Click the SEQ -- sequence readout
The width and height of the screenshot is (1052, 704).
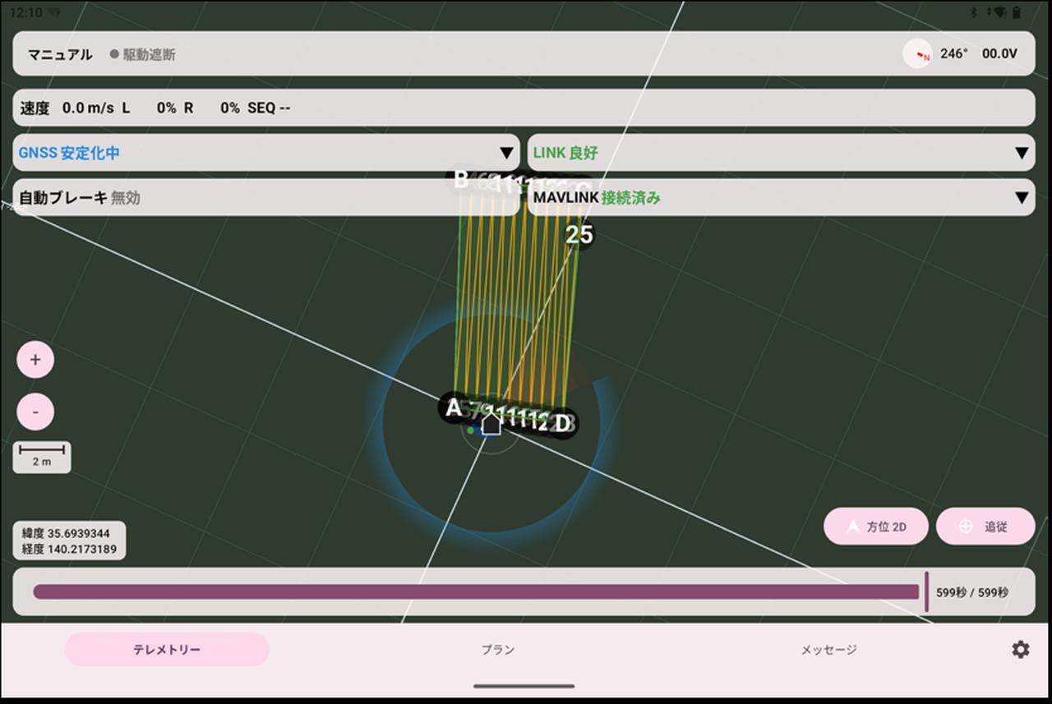click(270, 108)
